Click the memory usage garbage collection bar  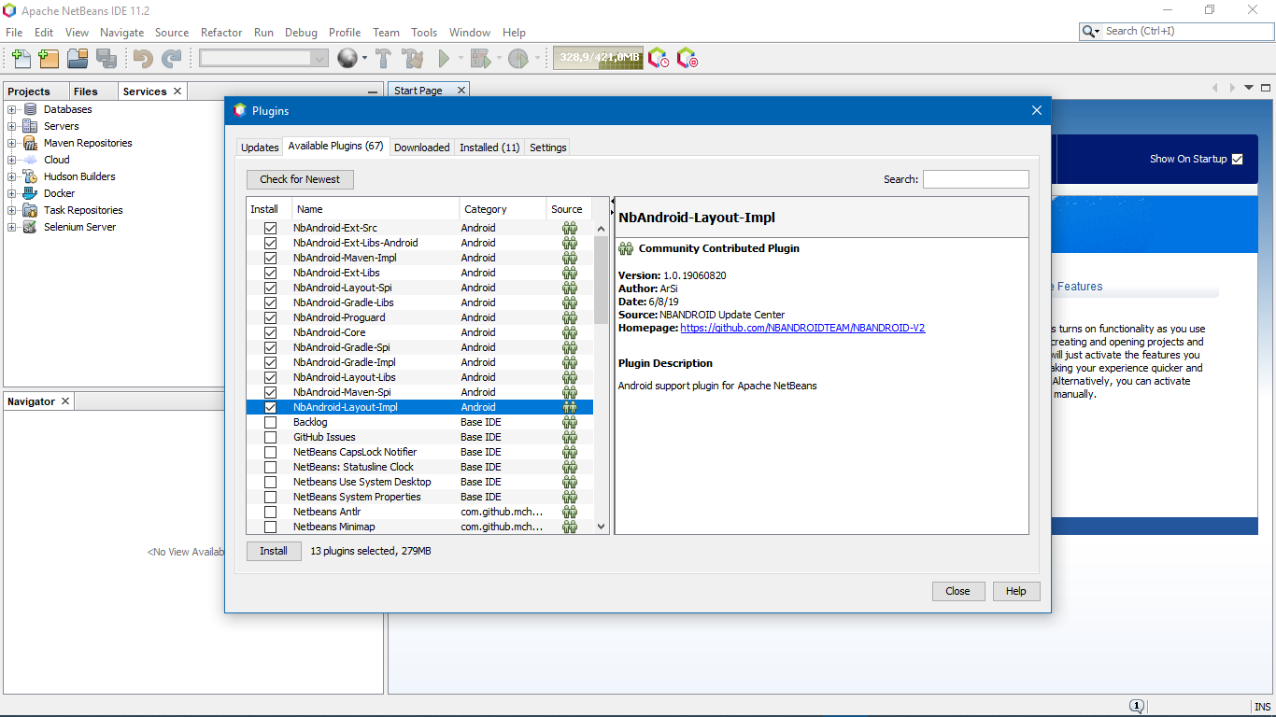(x=598, y=58)
